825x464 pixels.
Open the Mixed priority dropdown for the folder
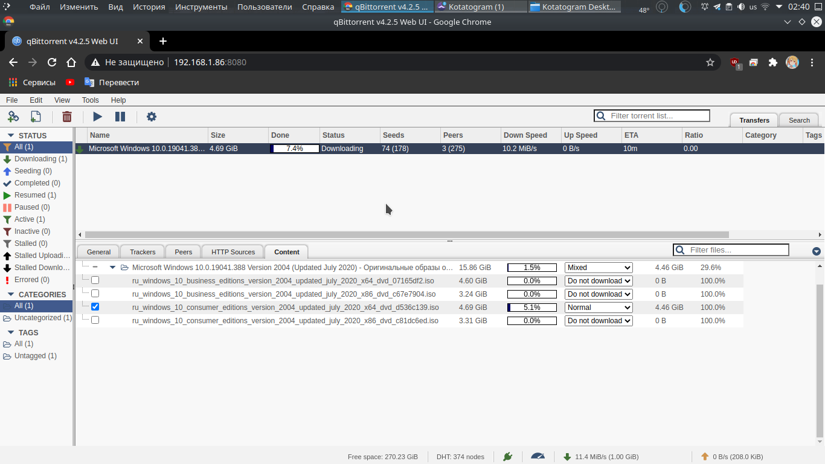[599, 268]
